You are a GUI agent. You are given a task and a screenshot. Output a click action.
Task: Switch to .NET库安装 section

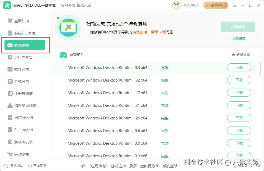(x=25, y=118)
